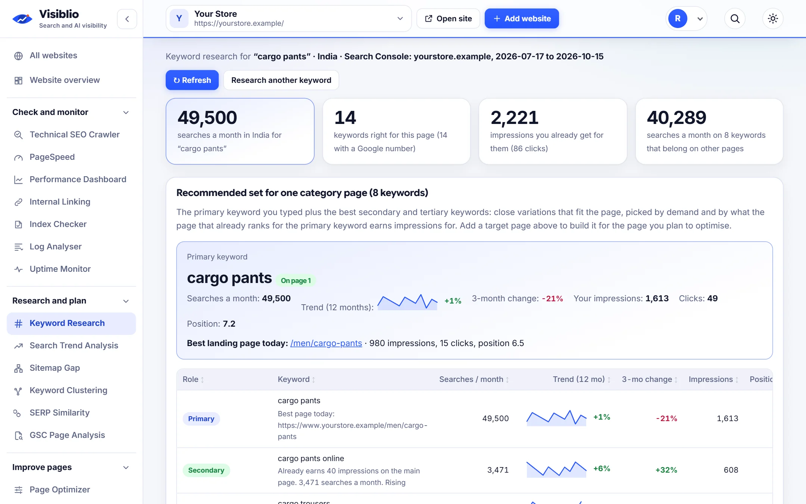The height and width of the screenshot is (504, 806).
Task: Sort by Impressions column
Action: tap(713, 379)
